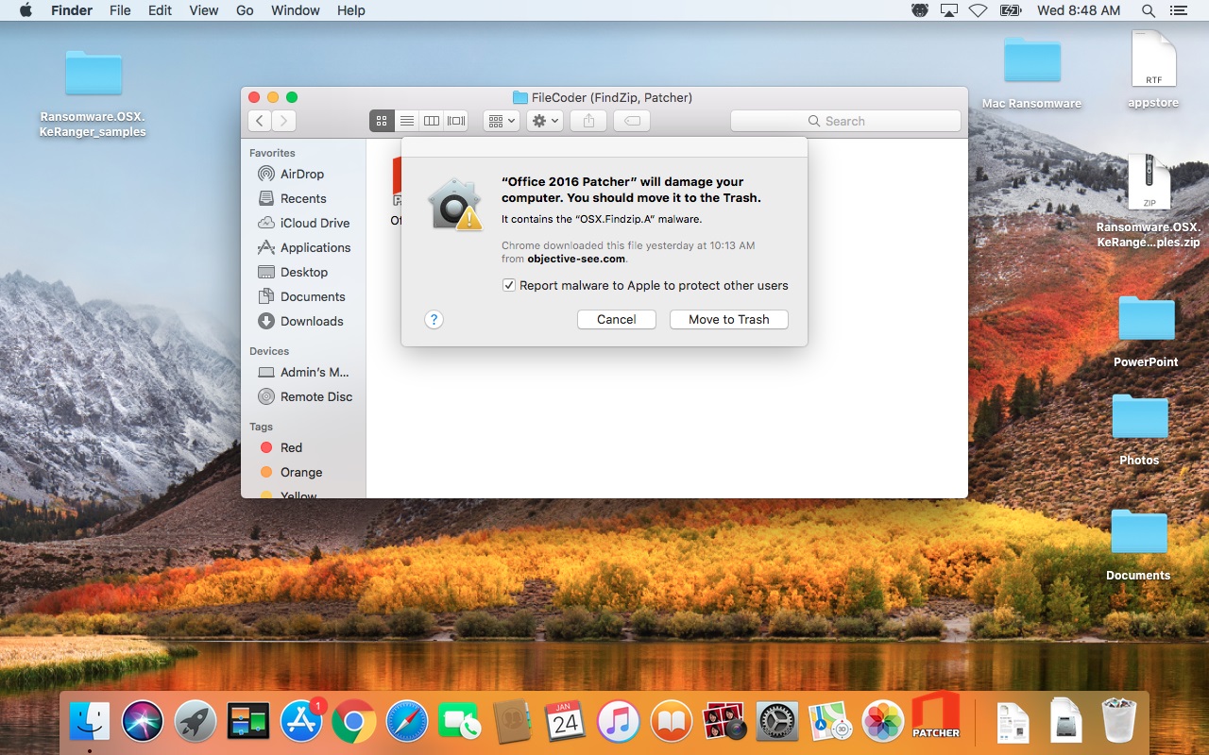Image resolution: width=1209 pixels, height=755 pixels.
Task: Click the Finder back navigation arrow
Action: (260, 121)
